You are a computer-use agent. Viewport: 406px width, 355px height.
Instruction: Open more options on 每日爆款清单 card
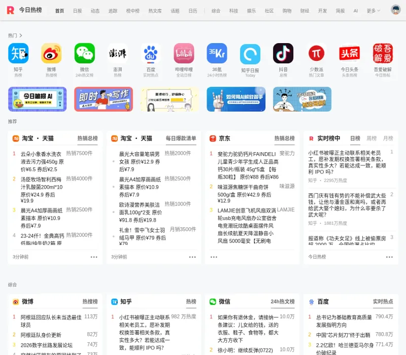point(192,257)
